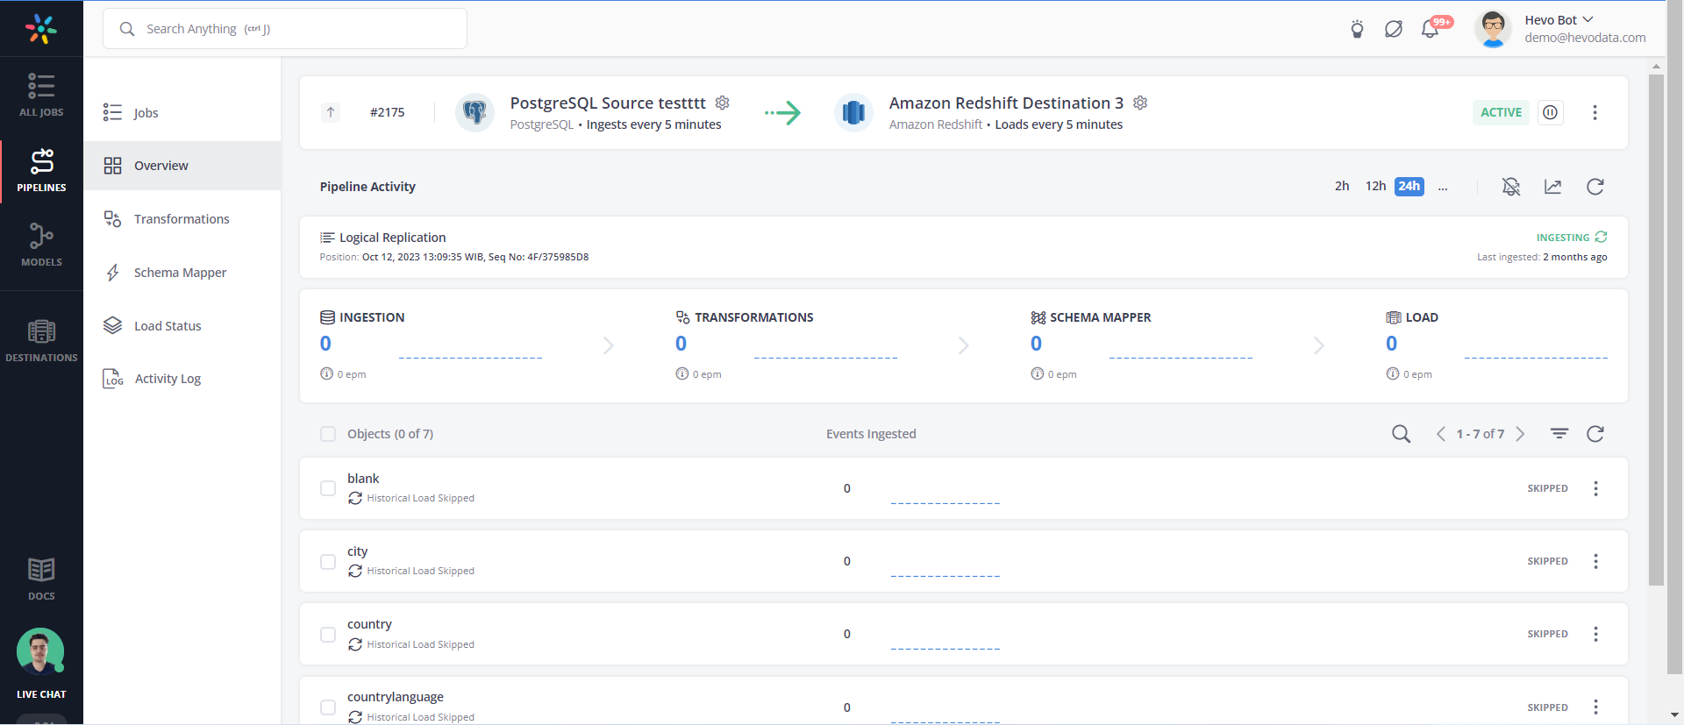Open Activity Log in pipeline menu
Image resolution: width=1684 pixels, height=725 pixels.
pyautogui.click(x=182, y=379)
